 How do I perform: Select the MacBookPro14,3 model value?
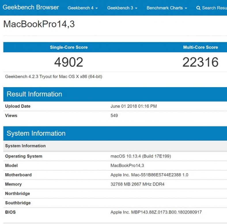[127, 165]
